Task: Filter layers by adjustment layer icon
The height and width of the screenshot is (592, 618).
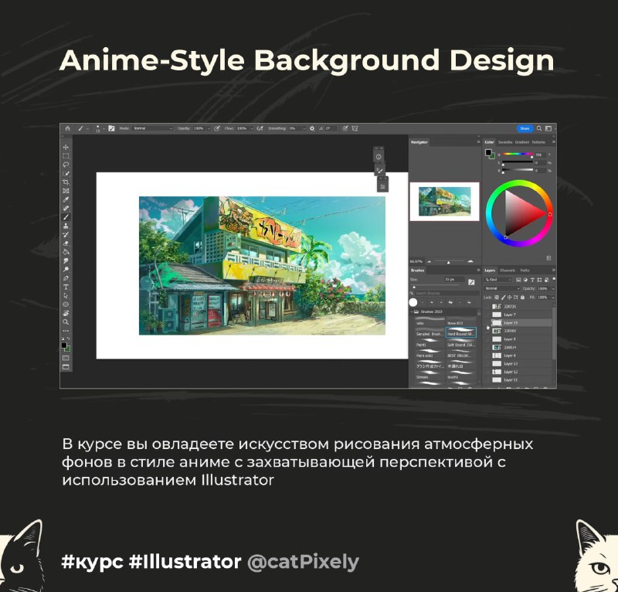Action: 525,280
